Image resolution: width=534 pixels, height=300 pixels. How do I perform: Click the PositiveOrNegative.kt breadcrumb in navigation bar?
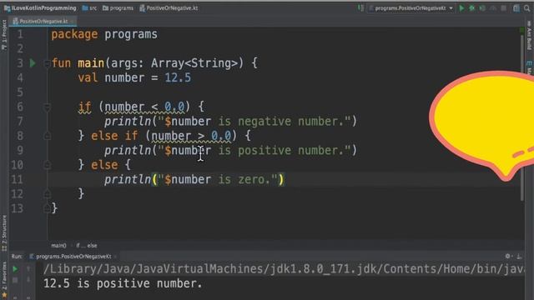169,7
